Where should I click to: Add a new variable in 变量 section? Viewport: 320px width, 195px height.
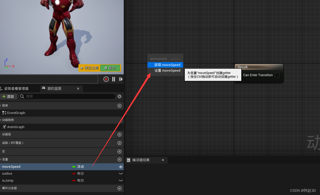coord(119,160)
